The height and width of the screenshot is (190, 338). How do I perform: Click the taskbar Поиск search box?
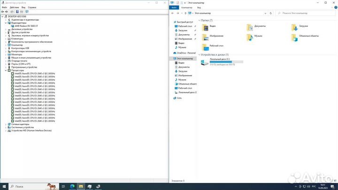[34, 186]
